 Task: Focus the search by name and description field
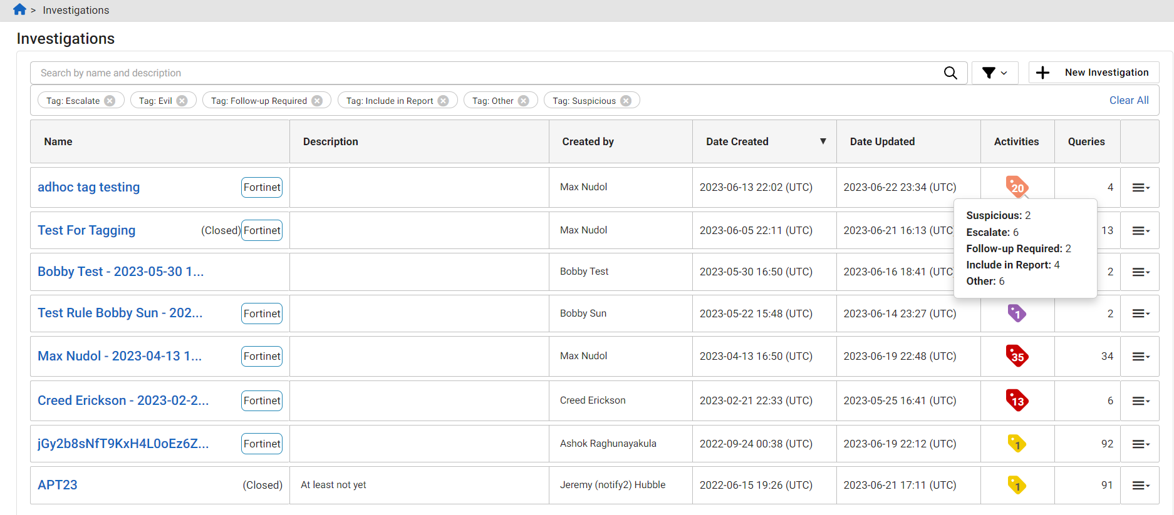[482, 73]
